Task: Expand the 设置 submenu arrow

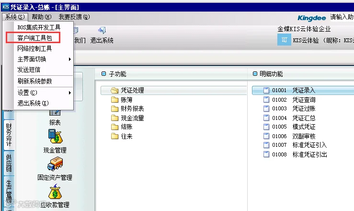Action: (70, 93)
